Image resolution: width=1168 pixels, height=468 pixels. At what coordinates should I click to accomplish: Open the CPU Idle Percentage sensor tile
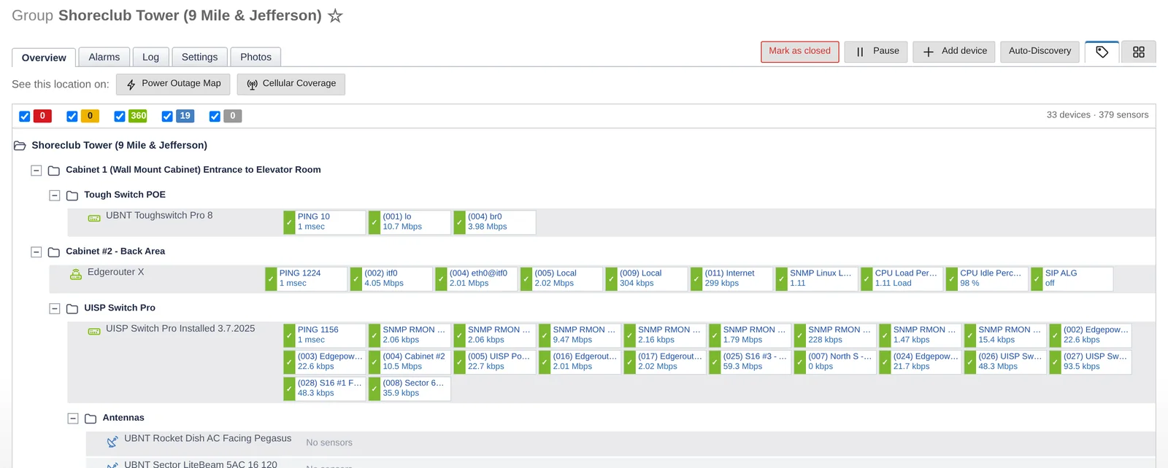click(988, 279)
